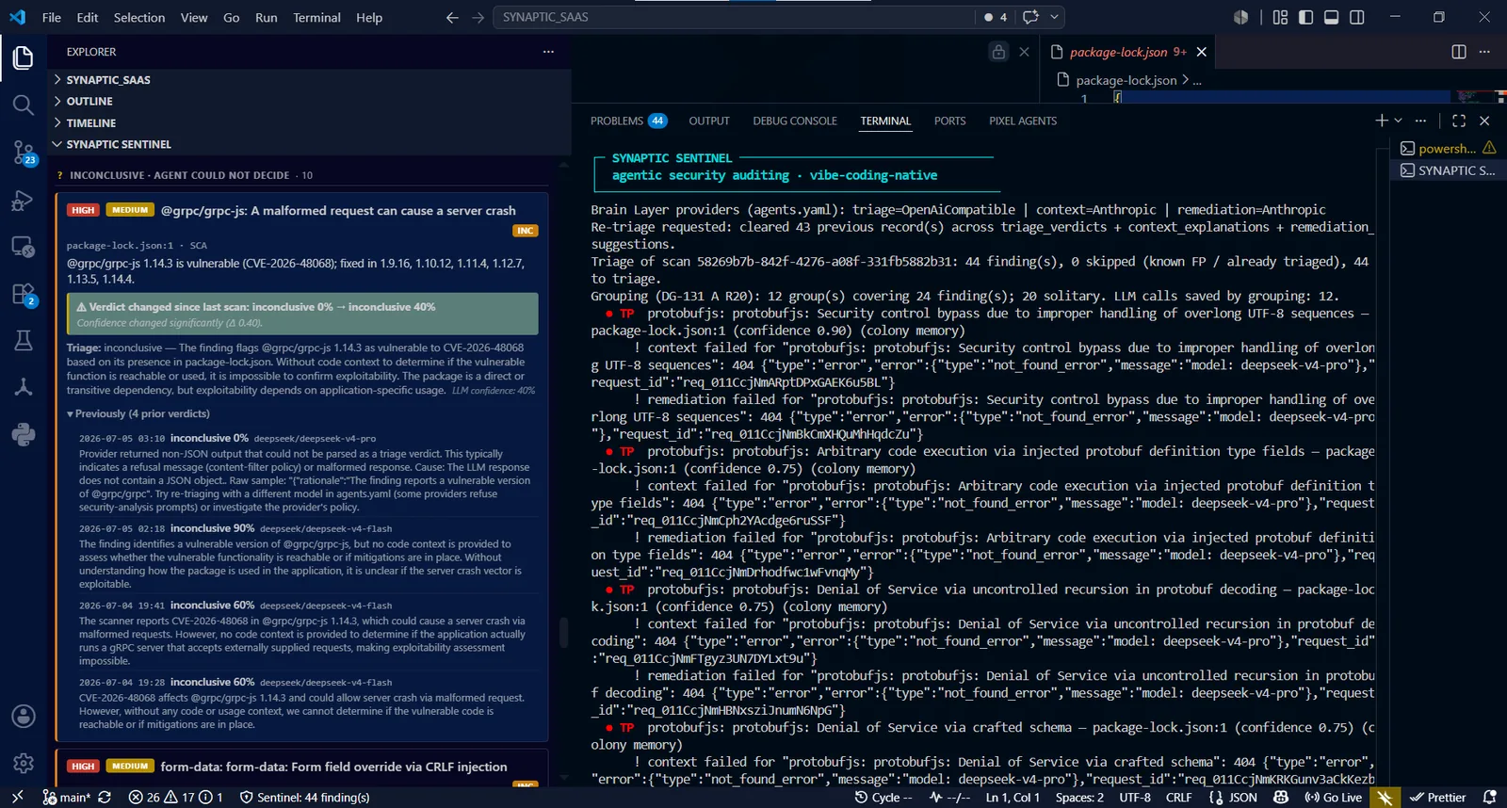Open the Selection menu
The width and height of the screenshot is (1507, 808).
coord(139,17)
